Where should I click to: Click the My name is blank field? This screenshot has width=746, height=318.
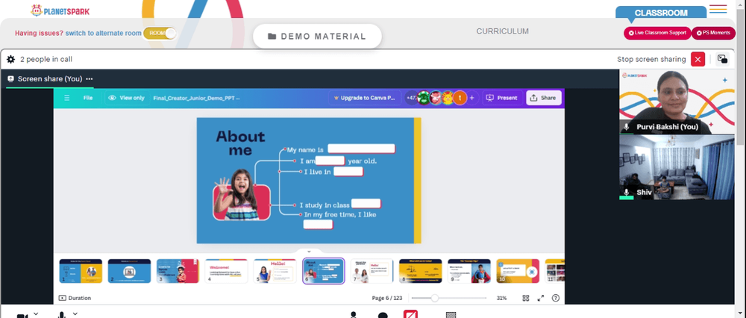(362, 149)
